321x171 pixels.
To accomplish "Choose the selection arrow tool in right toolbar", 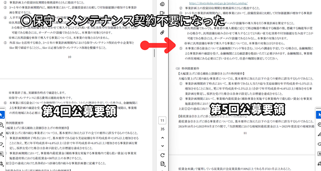I will tap(318, 115).
